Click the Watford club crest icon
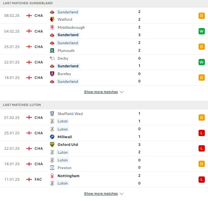This screenshot has height=201, width=208. click(52, 19)
